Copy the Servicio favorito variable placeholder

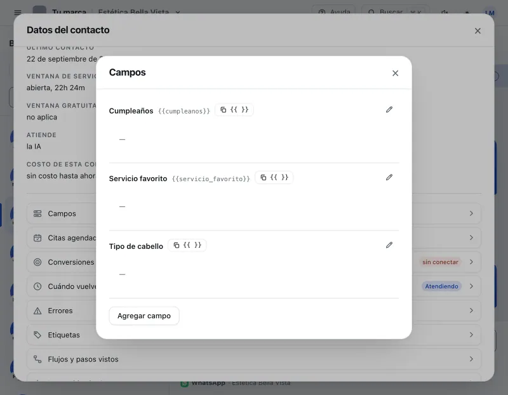pos(274,178)
